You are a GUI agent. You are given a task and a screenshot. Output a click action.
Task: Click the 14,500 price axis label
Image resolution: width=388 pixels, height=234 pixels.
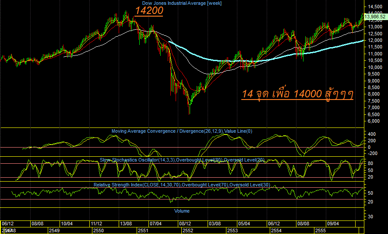click(x=375, y=7)
